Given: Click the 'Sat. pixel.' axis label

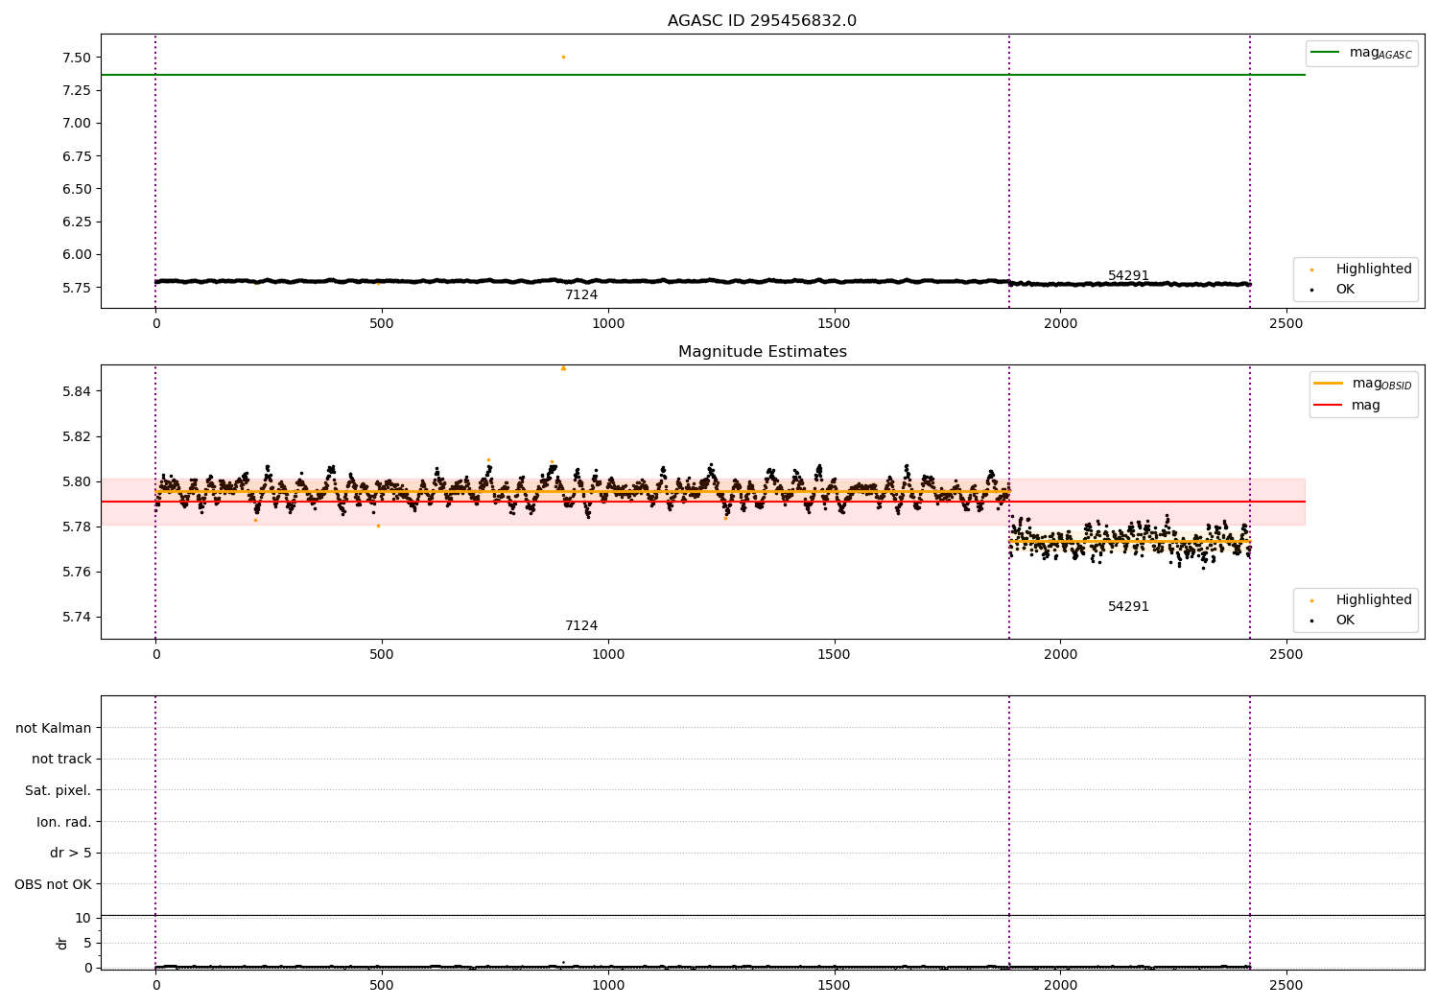Looking at the screenshot, I should tap(58, 791).
